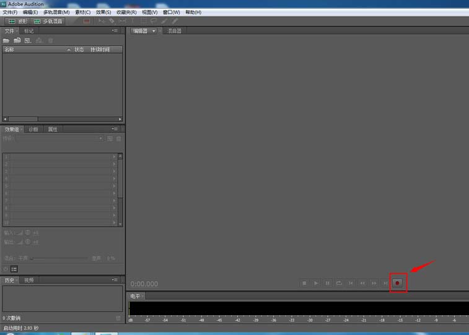Select the Marquee Selection tool
The width and height of the screenshot is (469, 335).
point(144,21)
